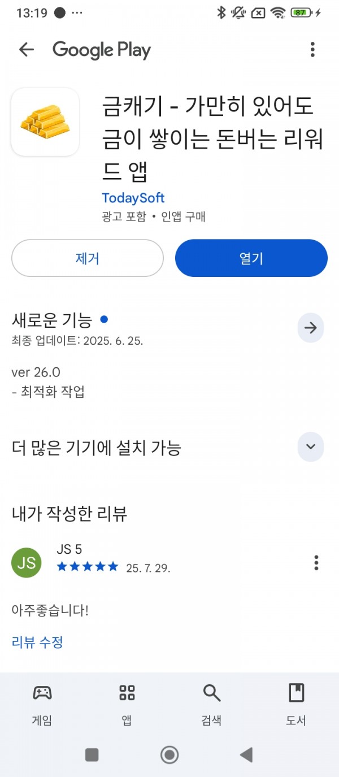339x777 pixels.
Task: Expand 더 많은 기기에 설치 가능 chevron
Action: [x=310, y=446]
